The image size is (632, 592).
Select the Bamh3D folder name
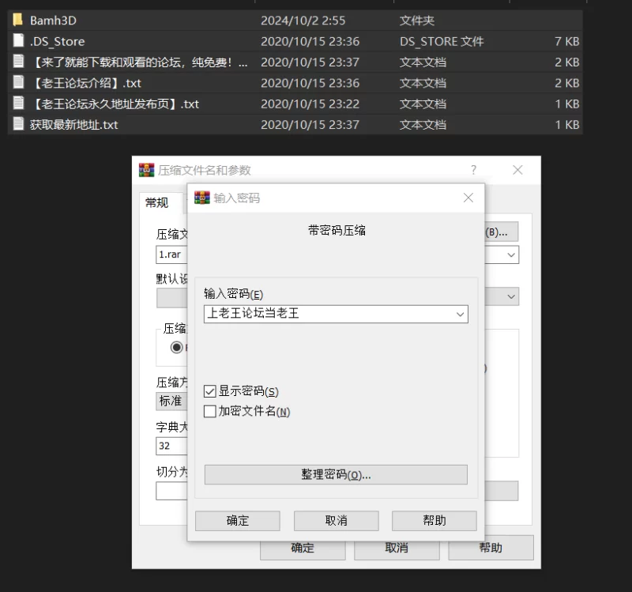[53, 21]
